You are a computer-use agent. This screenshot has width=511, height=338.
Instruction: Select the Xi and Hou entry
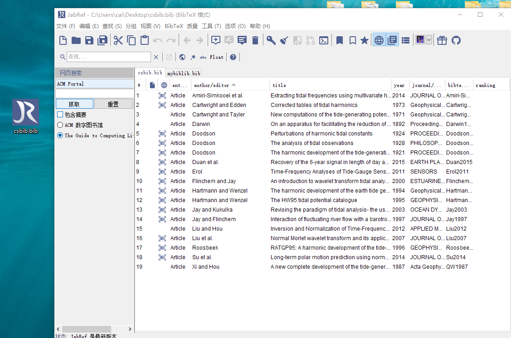pyautogui.click(x=322, y=267)
